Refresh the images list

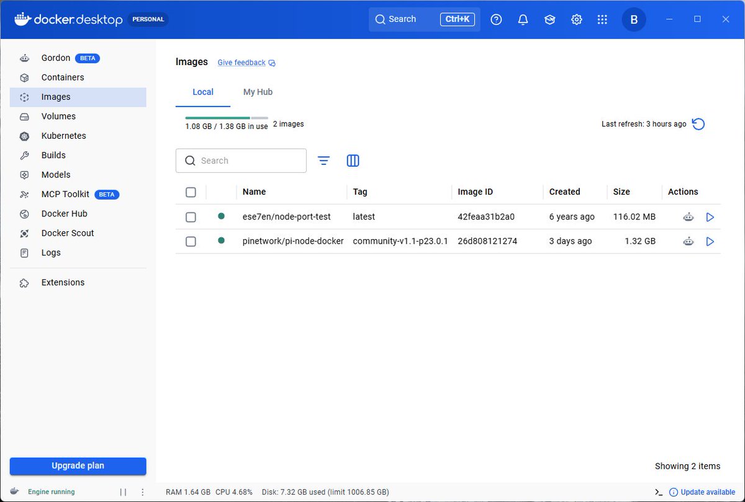[698, 124]
